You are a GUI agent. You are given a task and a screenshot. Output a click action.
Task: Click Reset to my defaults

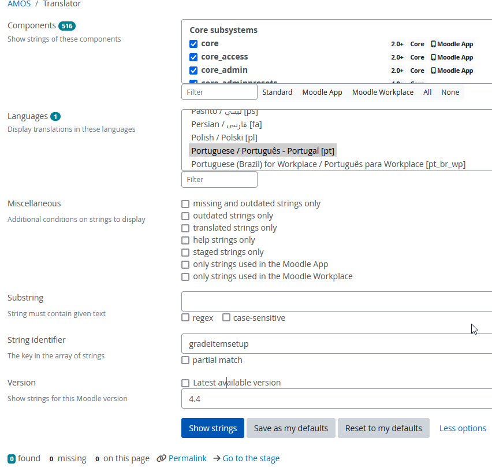383,428
